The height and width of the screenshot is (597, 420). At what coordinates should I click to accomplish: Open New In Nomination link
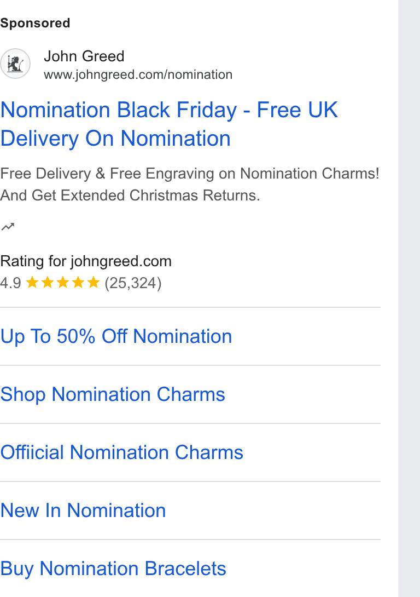[x=83, y=510]
